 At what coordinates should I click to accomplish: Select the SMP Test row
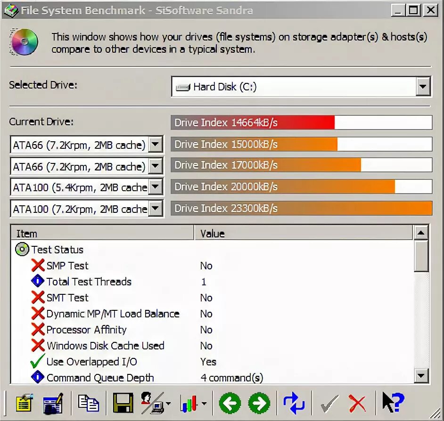212,266
